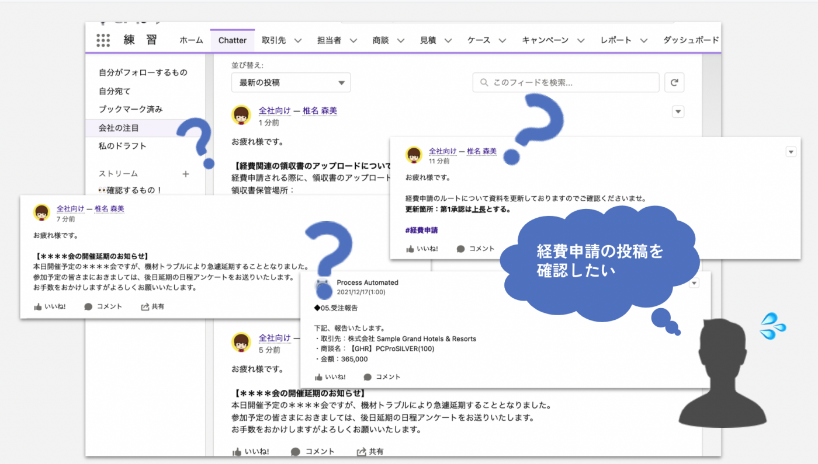Share the 7 分前 postponement post
818x464 pixels.
pos(152,306)
